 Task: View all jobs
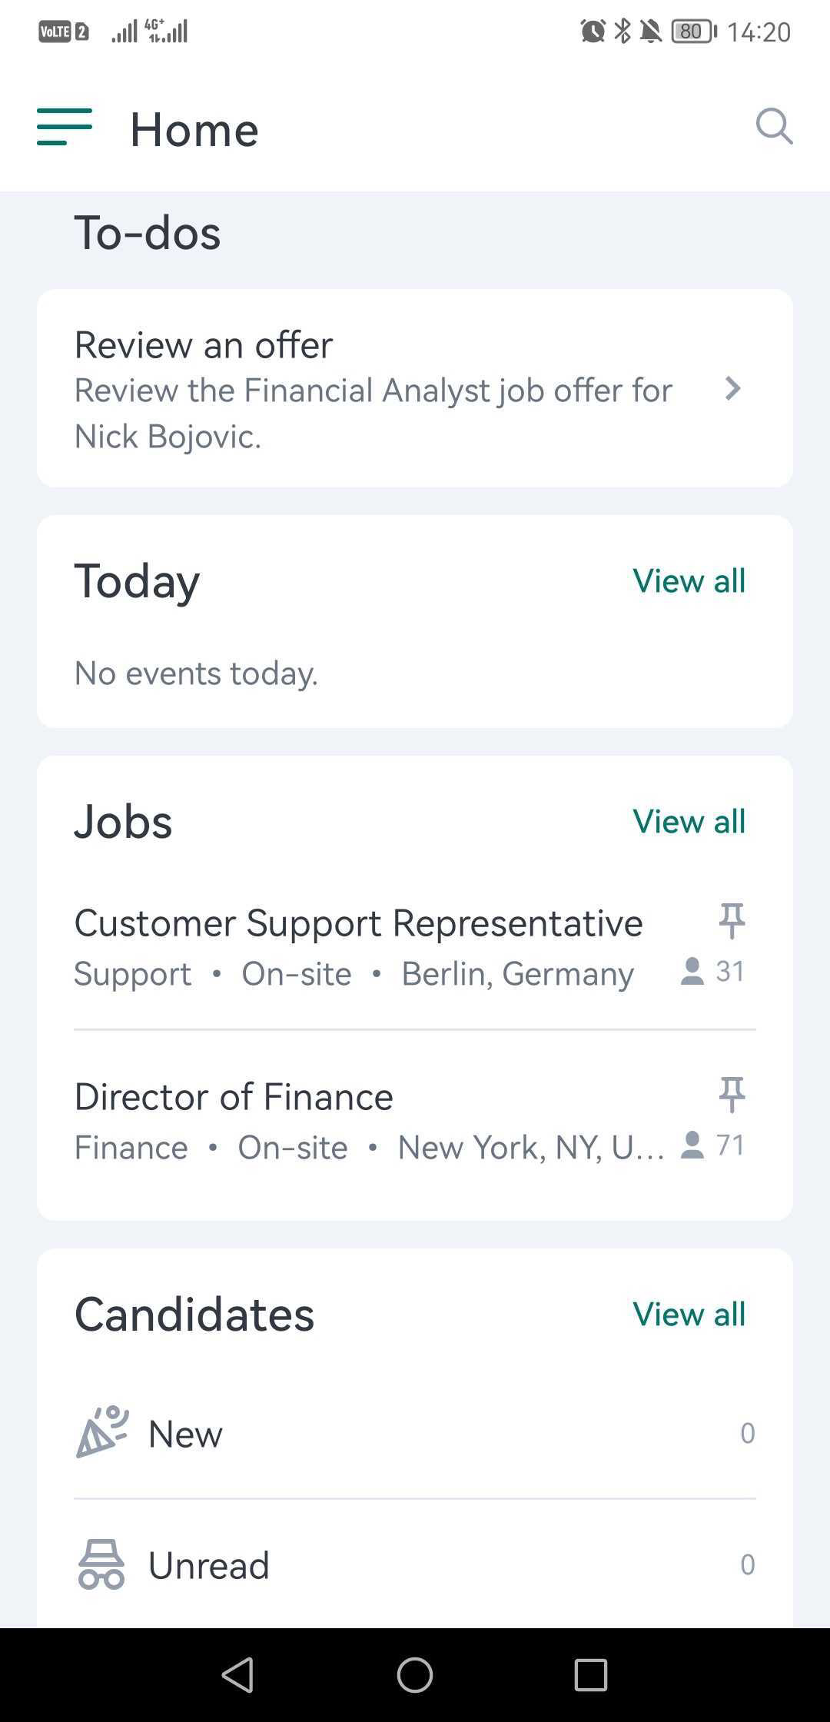689,822
